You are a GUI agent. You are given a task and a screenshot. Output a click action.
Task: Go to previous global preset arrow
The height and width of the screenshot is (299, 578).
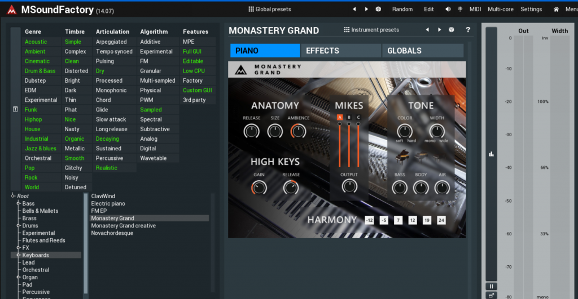point(354,9)
